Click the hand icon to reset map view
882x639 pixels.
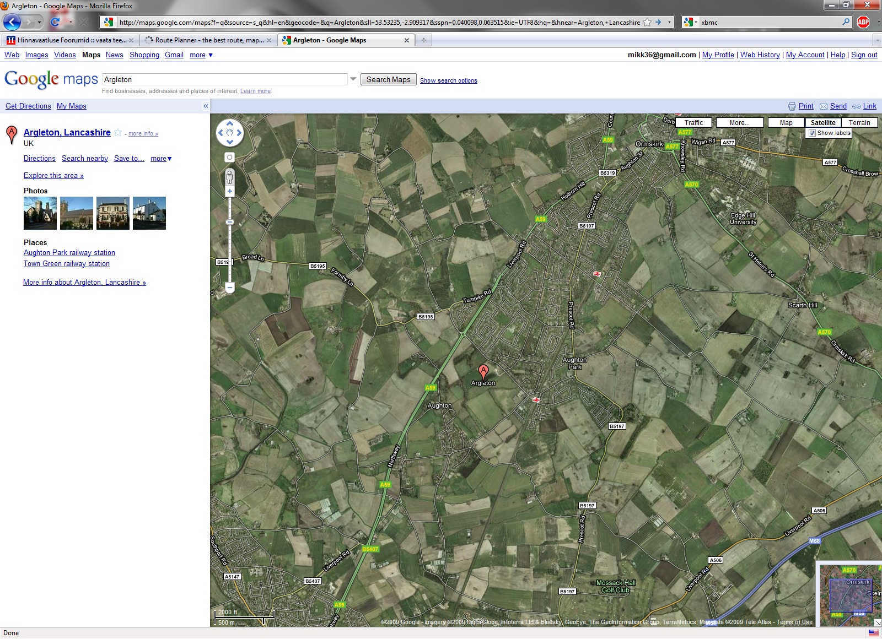pos(230,133)
